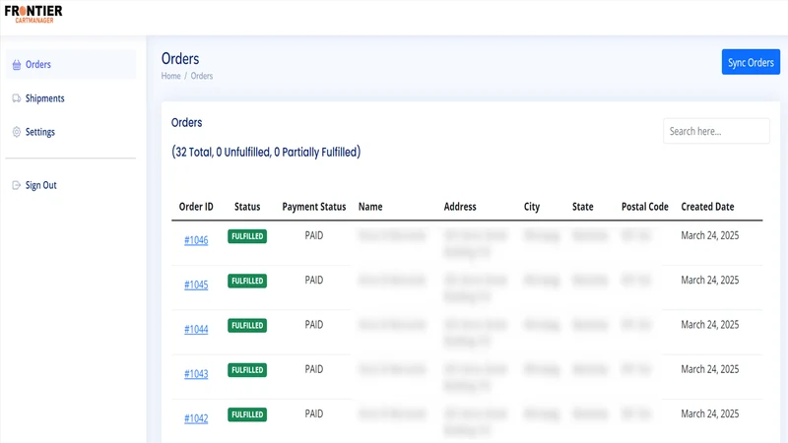Click PAID status in order #1043 row
The image size is (788, 443).
[x=314, y=369]
